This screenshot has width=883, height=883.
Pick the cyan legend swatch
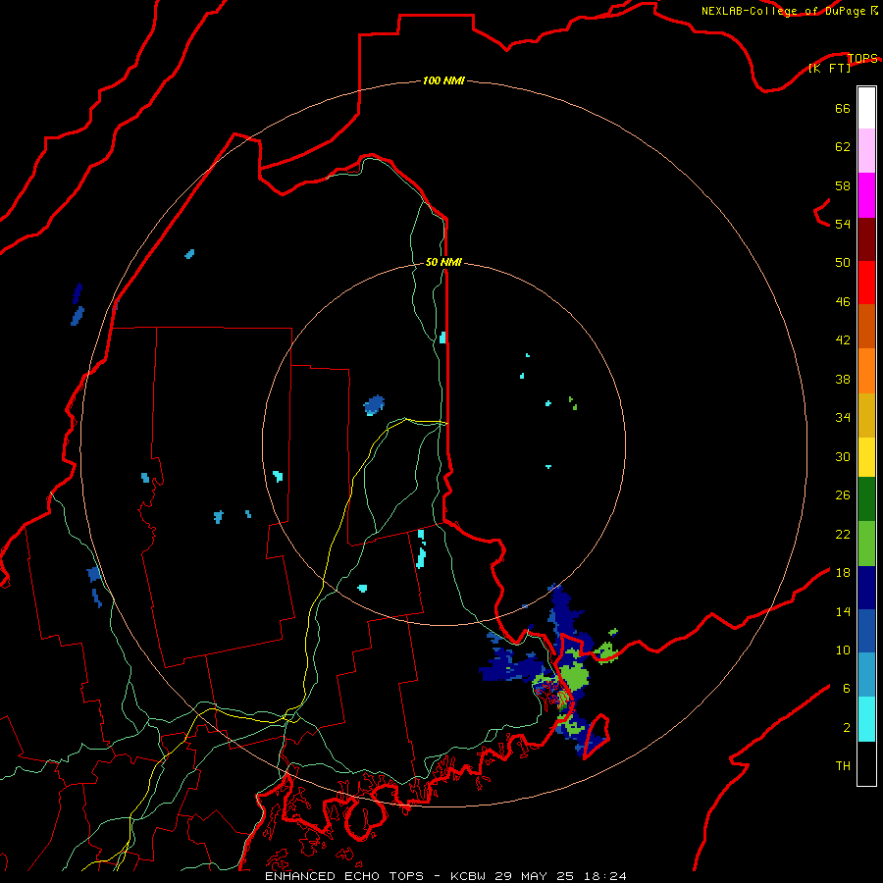point(866,719)
